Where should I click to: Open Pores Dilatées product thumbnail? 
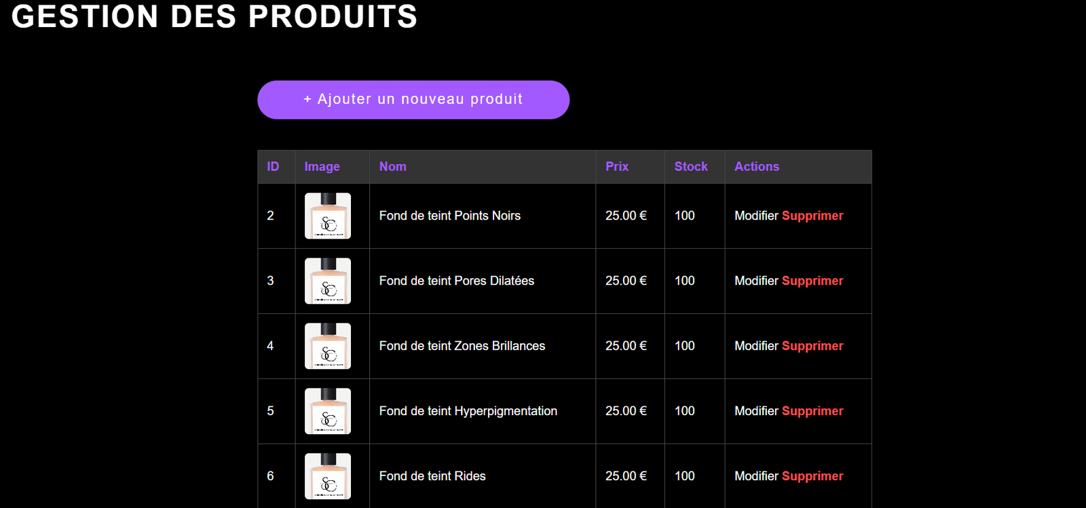(x=328, y=281)
